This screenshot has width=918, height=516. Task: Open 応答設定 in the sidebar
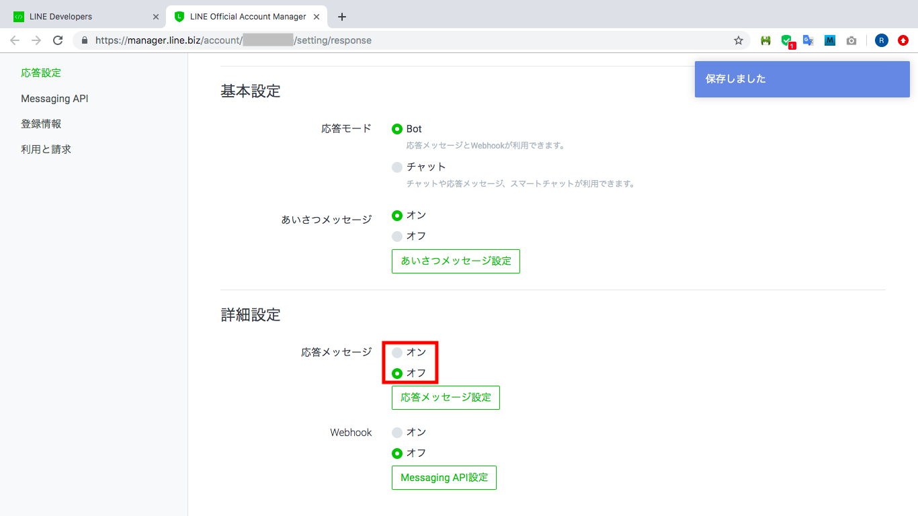[41, 73]
